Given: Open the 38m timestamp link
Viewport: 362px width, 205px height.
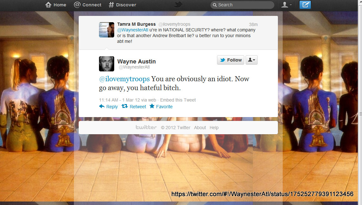Looking at the screenshot, I should (x=253, y=24).
